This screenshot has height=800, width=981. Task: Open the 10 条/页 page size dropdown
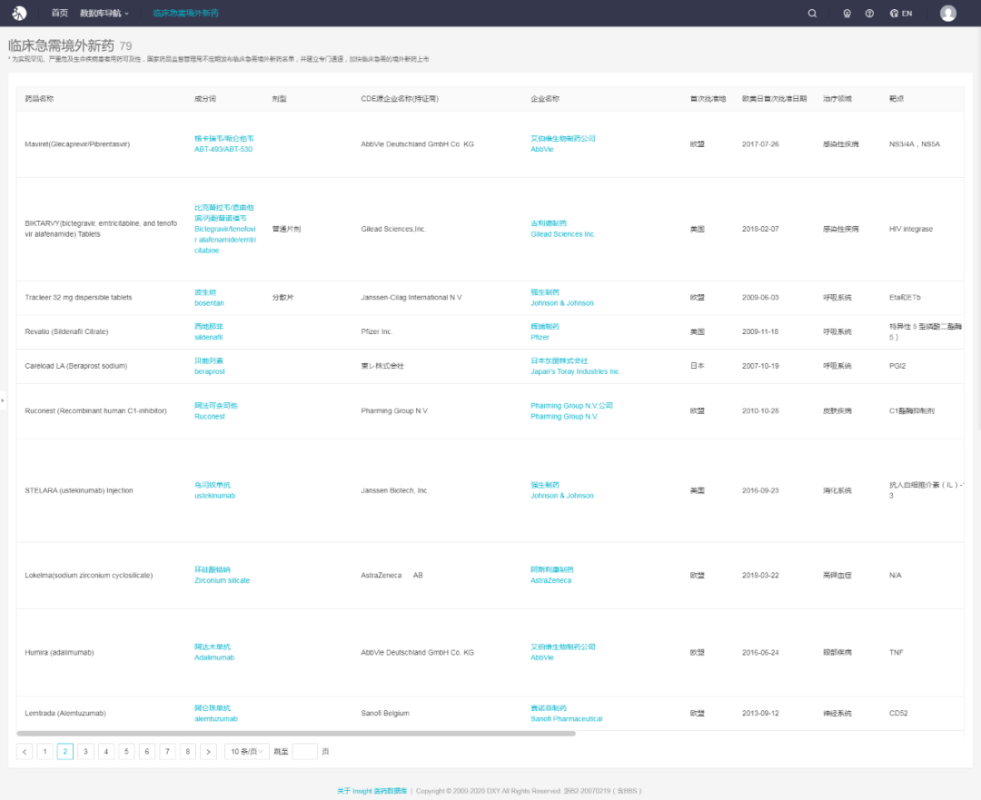point(246,751)
